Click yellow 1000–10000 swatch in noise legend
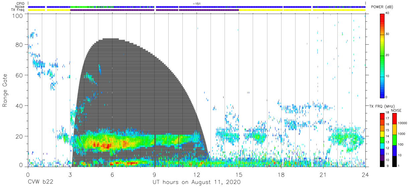 (395, 129)
